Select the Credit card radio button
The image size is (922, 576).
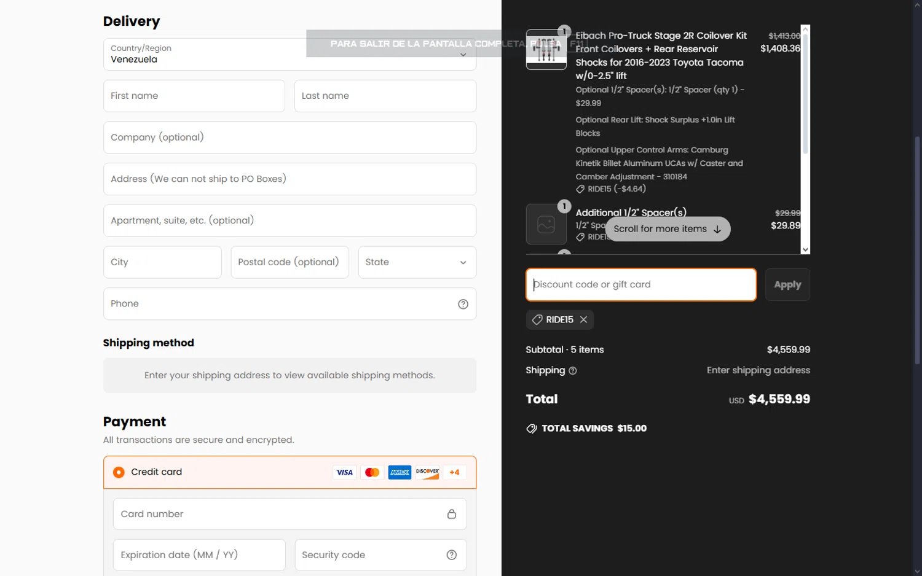coord(119,472)
